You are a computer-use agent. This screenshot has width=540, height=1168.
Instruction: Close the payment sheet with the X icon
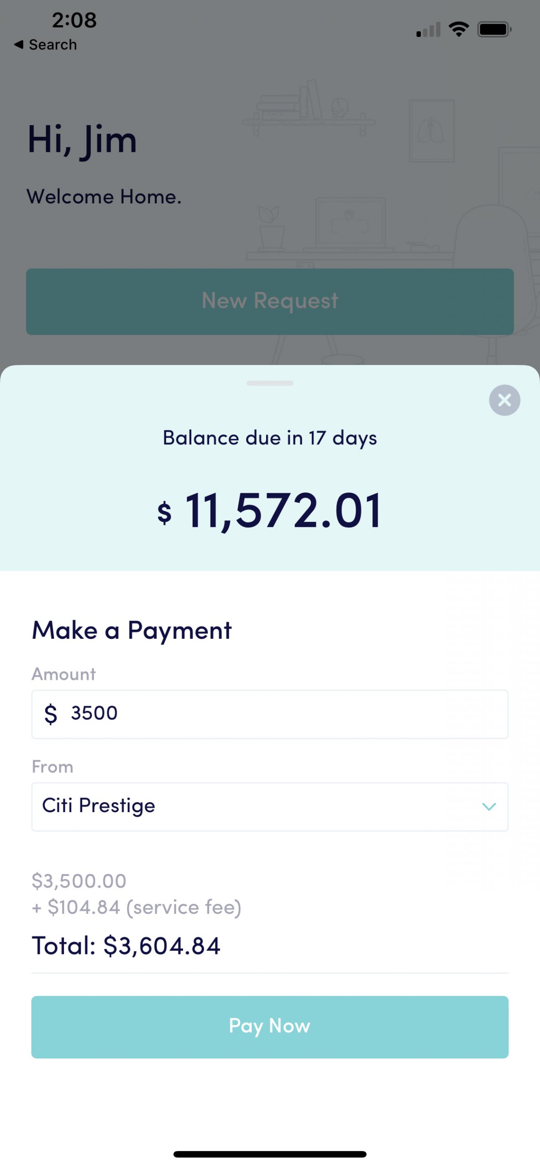(x=504, y=400)
